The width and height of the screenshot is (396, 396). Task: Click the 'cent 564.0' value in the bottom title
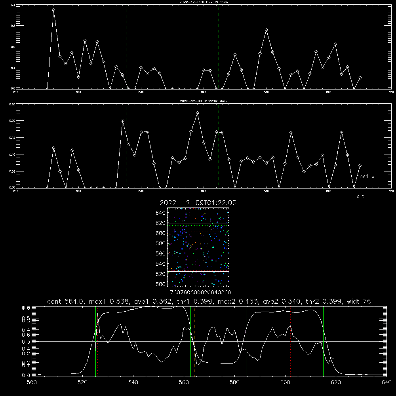point(65,301)
